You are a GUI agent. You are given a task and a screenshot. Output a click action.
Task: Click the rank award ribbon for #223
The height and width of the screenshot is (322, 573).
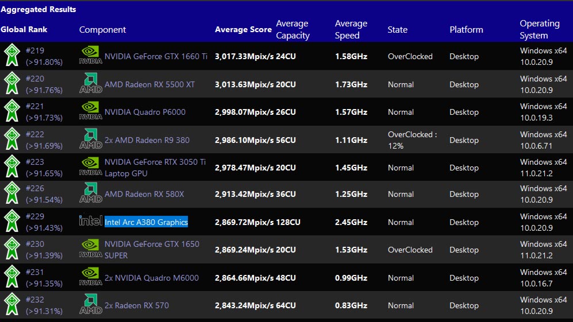click(12, 166)
